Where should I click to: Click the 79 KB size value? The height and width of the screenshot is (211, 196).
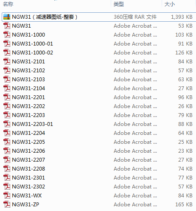[x=185, y=115]
